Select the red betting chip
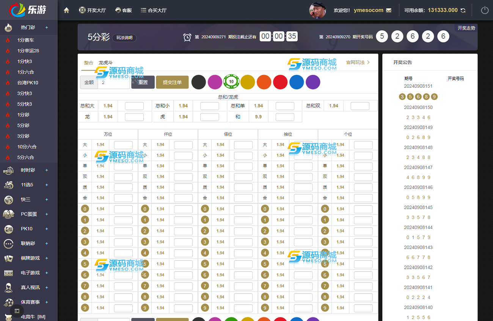This screenshot has width=493, height=321. pyautogui.click(x=280, y=82)
